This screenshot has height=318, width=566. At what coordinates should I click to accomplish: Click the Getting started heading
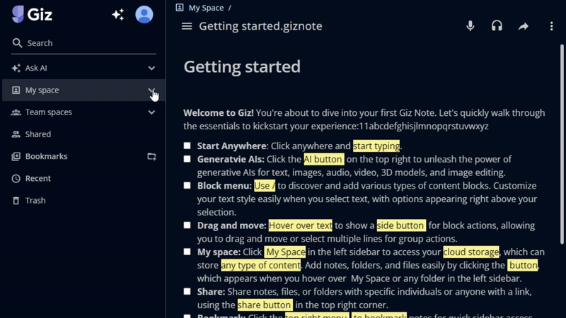(242, 67)
